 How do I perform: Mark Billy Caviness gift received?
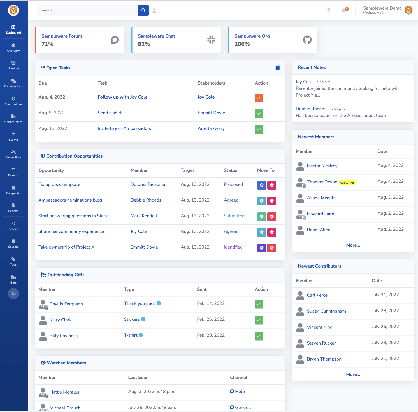[x=259, y=336]
